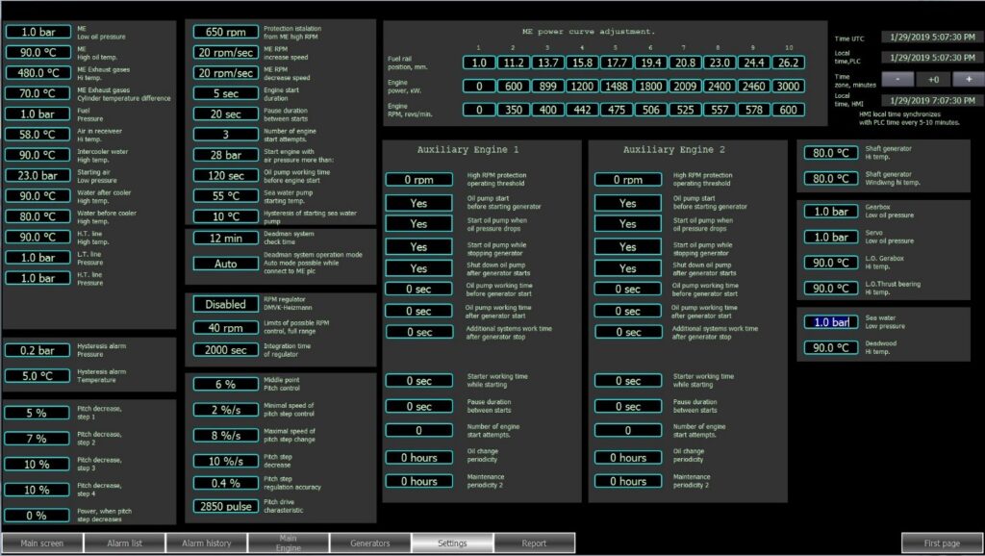985x556 pixels.
Task: Toggle Auxiliary Engine 2 oil pump start before starting generator
Action: [x=627, y=203]
